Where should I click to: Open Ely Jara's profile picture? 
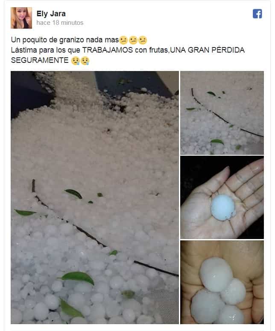pyautogui.click(x=21, y=18)
